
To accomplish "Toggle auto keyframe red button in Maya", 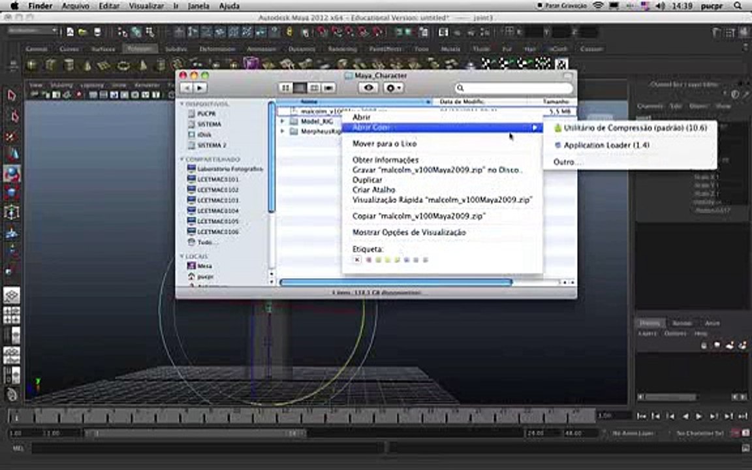I will tap(735, 433).
